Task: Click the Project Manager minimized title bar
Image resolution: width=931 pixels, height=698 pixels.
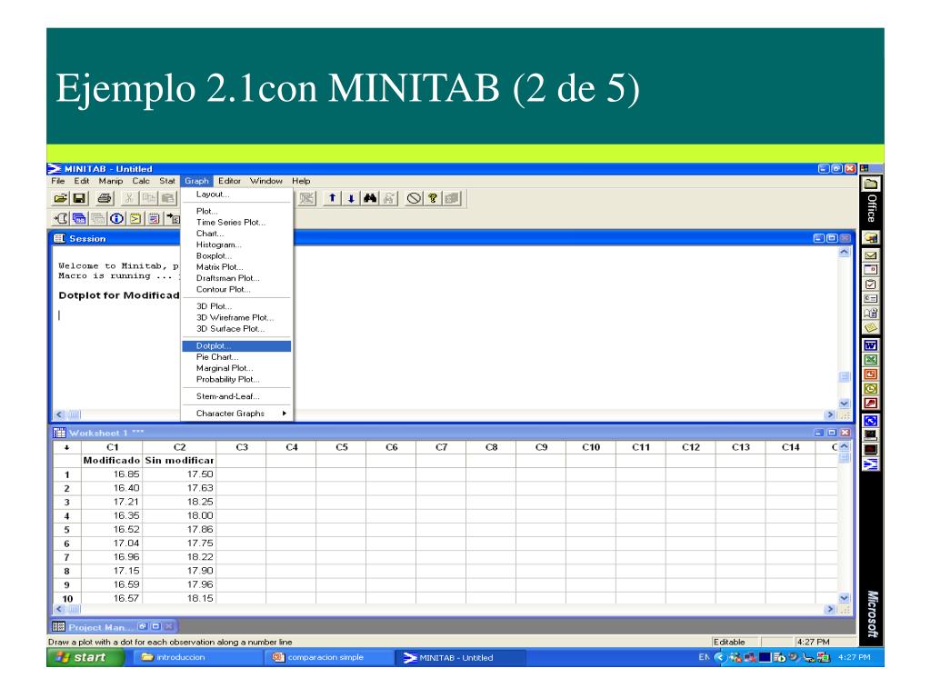Action: pos(113,627)
